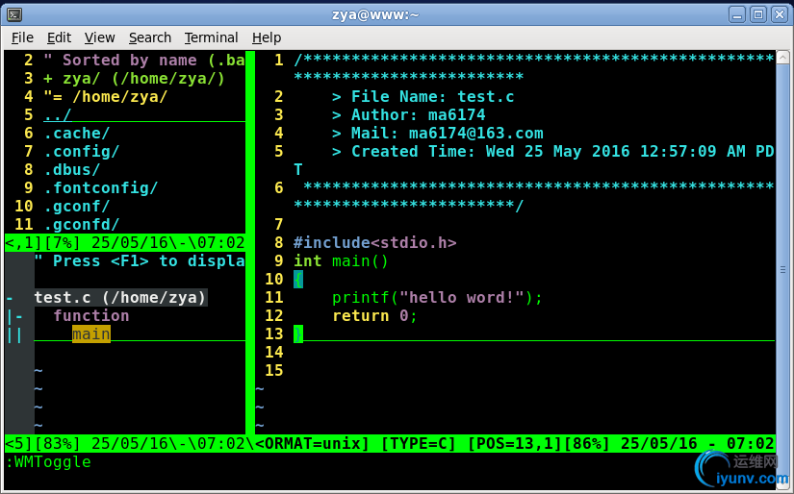Click the '+ zya/ (/home/zya/)' bookmark line
The image size is (794, 494).
pyautogui.click(x=134, y=79)
